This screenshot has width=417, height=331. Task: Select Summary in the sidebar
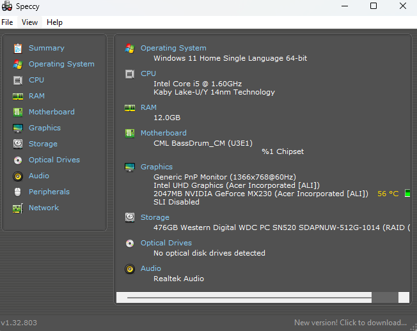pyautogui.click(x=47, y=48)
